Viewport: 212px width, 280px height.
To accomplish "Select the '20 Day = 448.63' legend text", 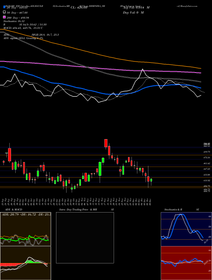I will coord(17,8).
